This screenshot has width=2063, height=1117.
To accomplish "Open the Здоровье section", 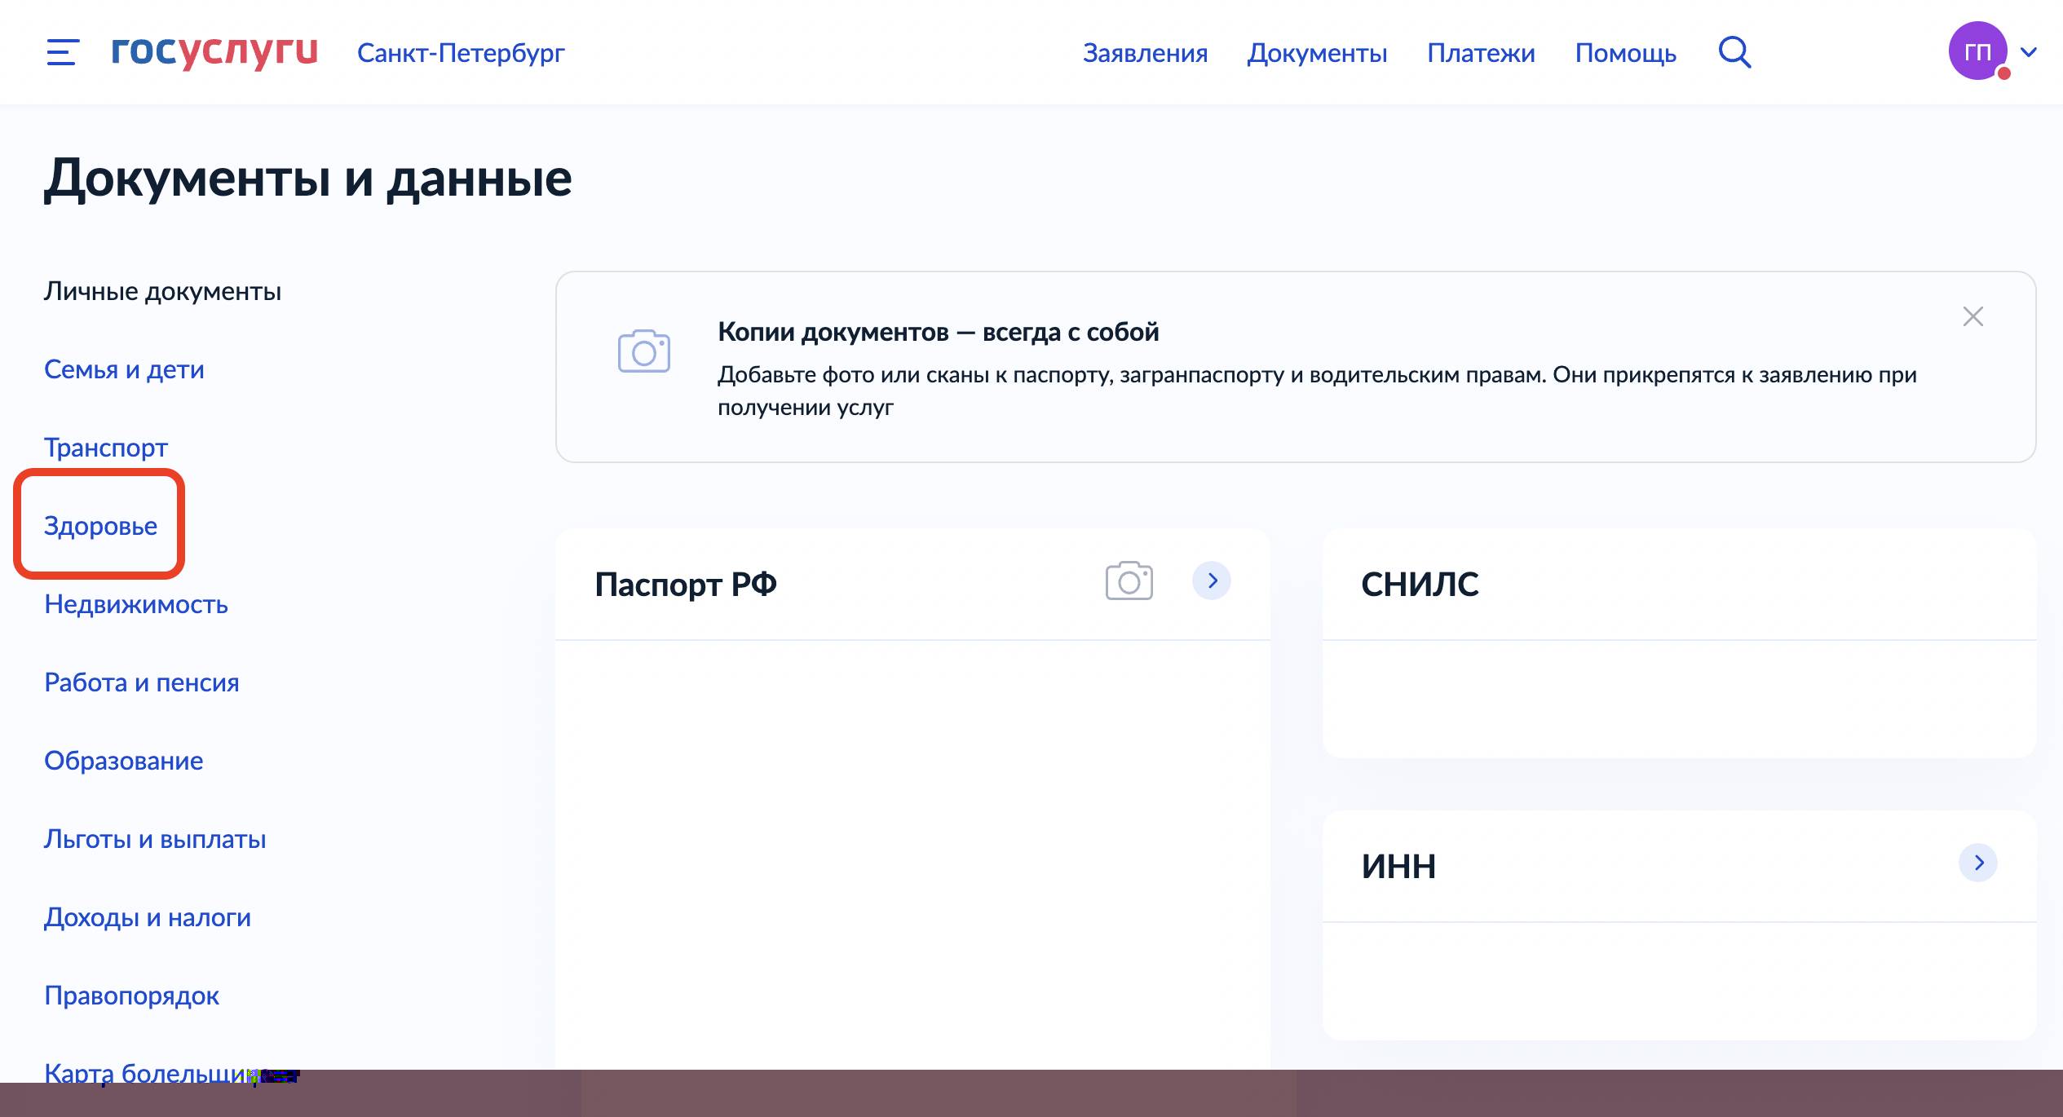I will pyautogui.click(x=100, y=526).
